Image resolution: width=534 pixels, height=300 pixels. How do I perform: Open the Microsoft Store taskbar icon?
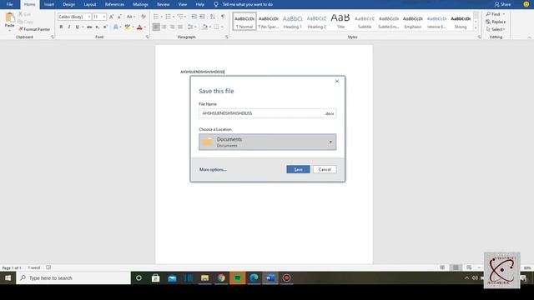point(156,277)
